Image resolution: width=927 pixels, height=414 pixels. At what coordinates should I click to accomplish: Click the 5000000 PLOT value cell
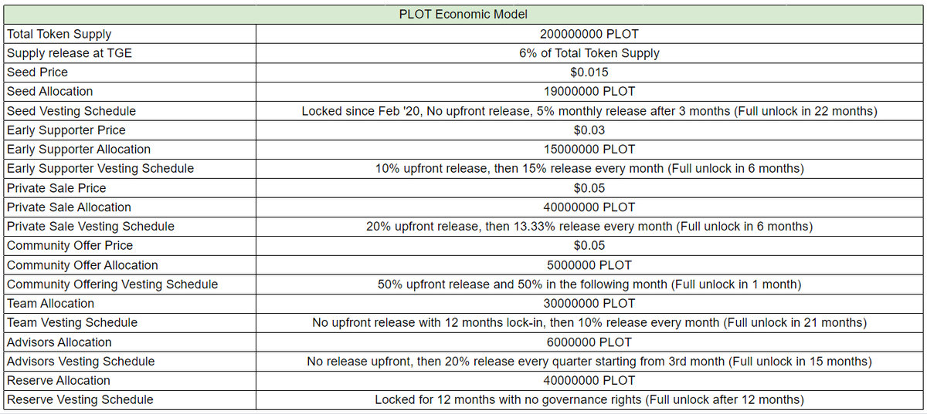(589, 265)
